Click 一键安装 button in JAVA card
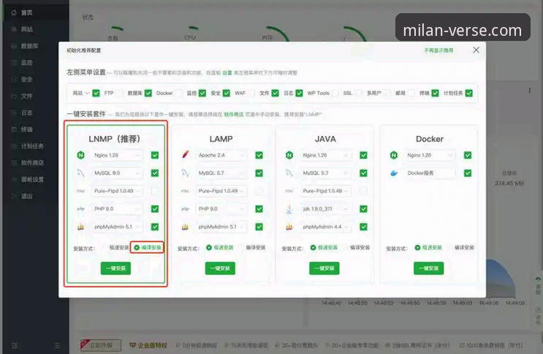Viewport: 543px width, 354px height. click(324, 268)
